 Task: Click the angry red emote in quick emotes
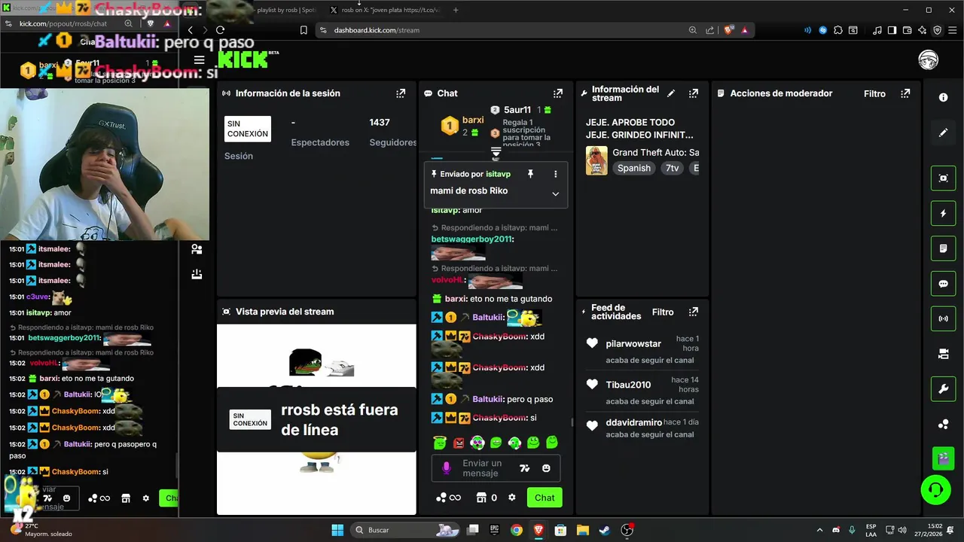(459, 443)
